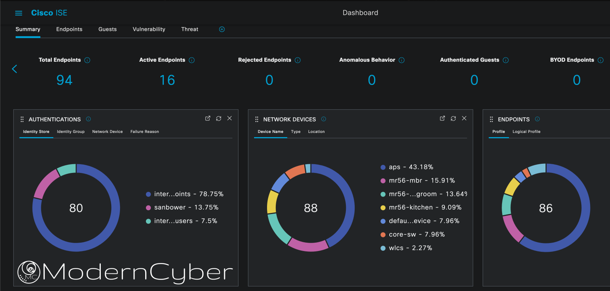The width and height of the screenshot is (610, 291).
Task: Open the Total Endpoints count 94
Action: pyautogui.click(x=64, y=80)
